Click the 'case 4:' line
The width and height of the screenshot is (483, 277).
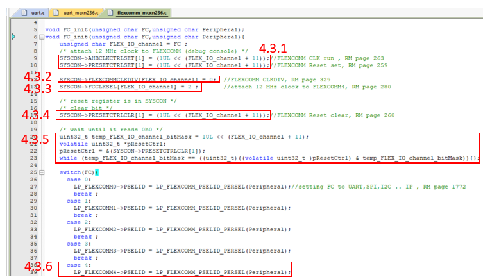click(75, 265)
